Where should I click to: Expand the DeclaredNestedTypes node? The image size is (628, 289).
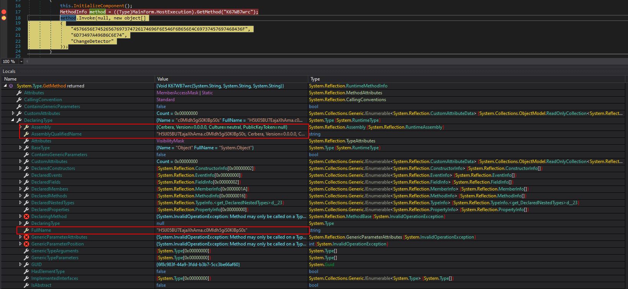(20, 203)
